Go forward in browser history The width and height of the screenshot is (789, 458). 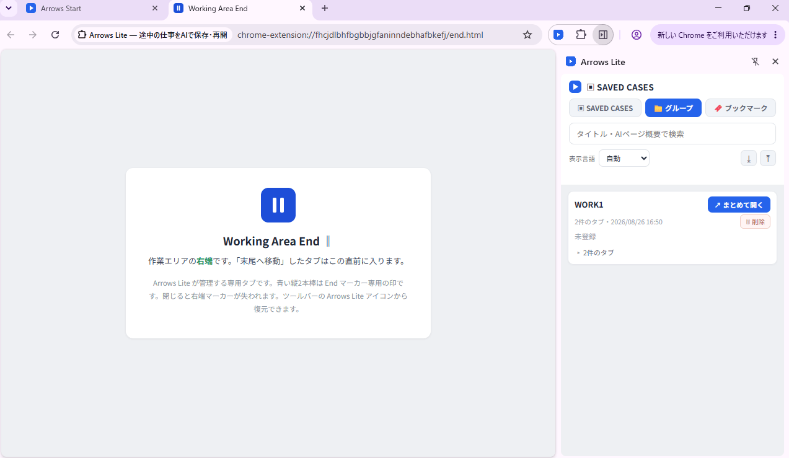click(x=33, y=35)
